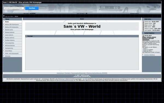Click the document icon next to 'Online seit'
This screenshot has height=103, width=164.
143,22
